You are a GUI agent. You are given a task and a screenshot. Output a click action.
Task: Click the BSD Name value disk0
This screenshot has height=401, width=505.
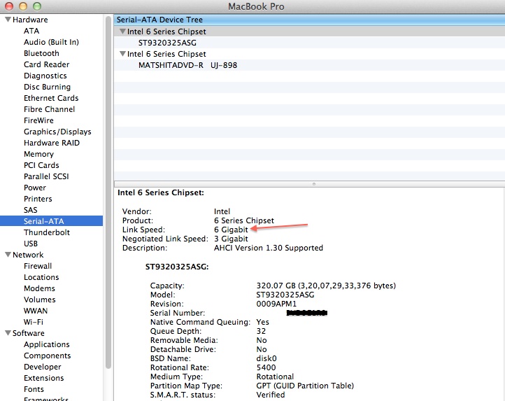click(266, 358)
